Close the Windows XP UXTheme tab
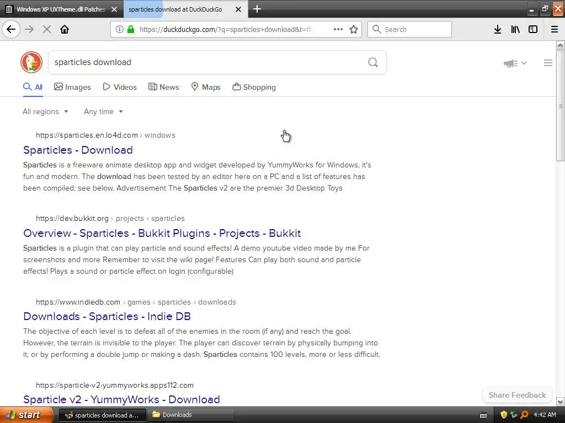This screenshot has width=565, height=423. [114, 9]
